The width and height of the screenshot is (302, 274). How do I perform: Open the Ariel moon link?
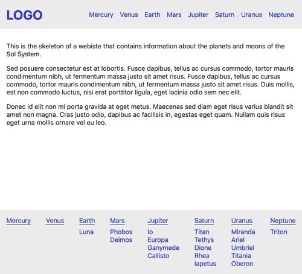(238, 240)
